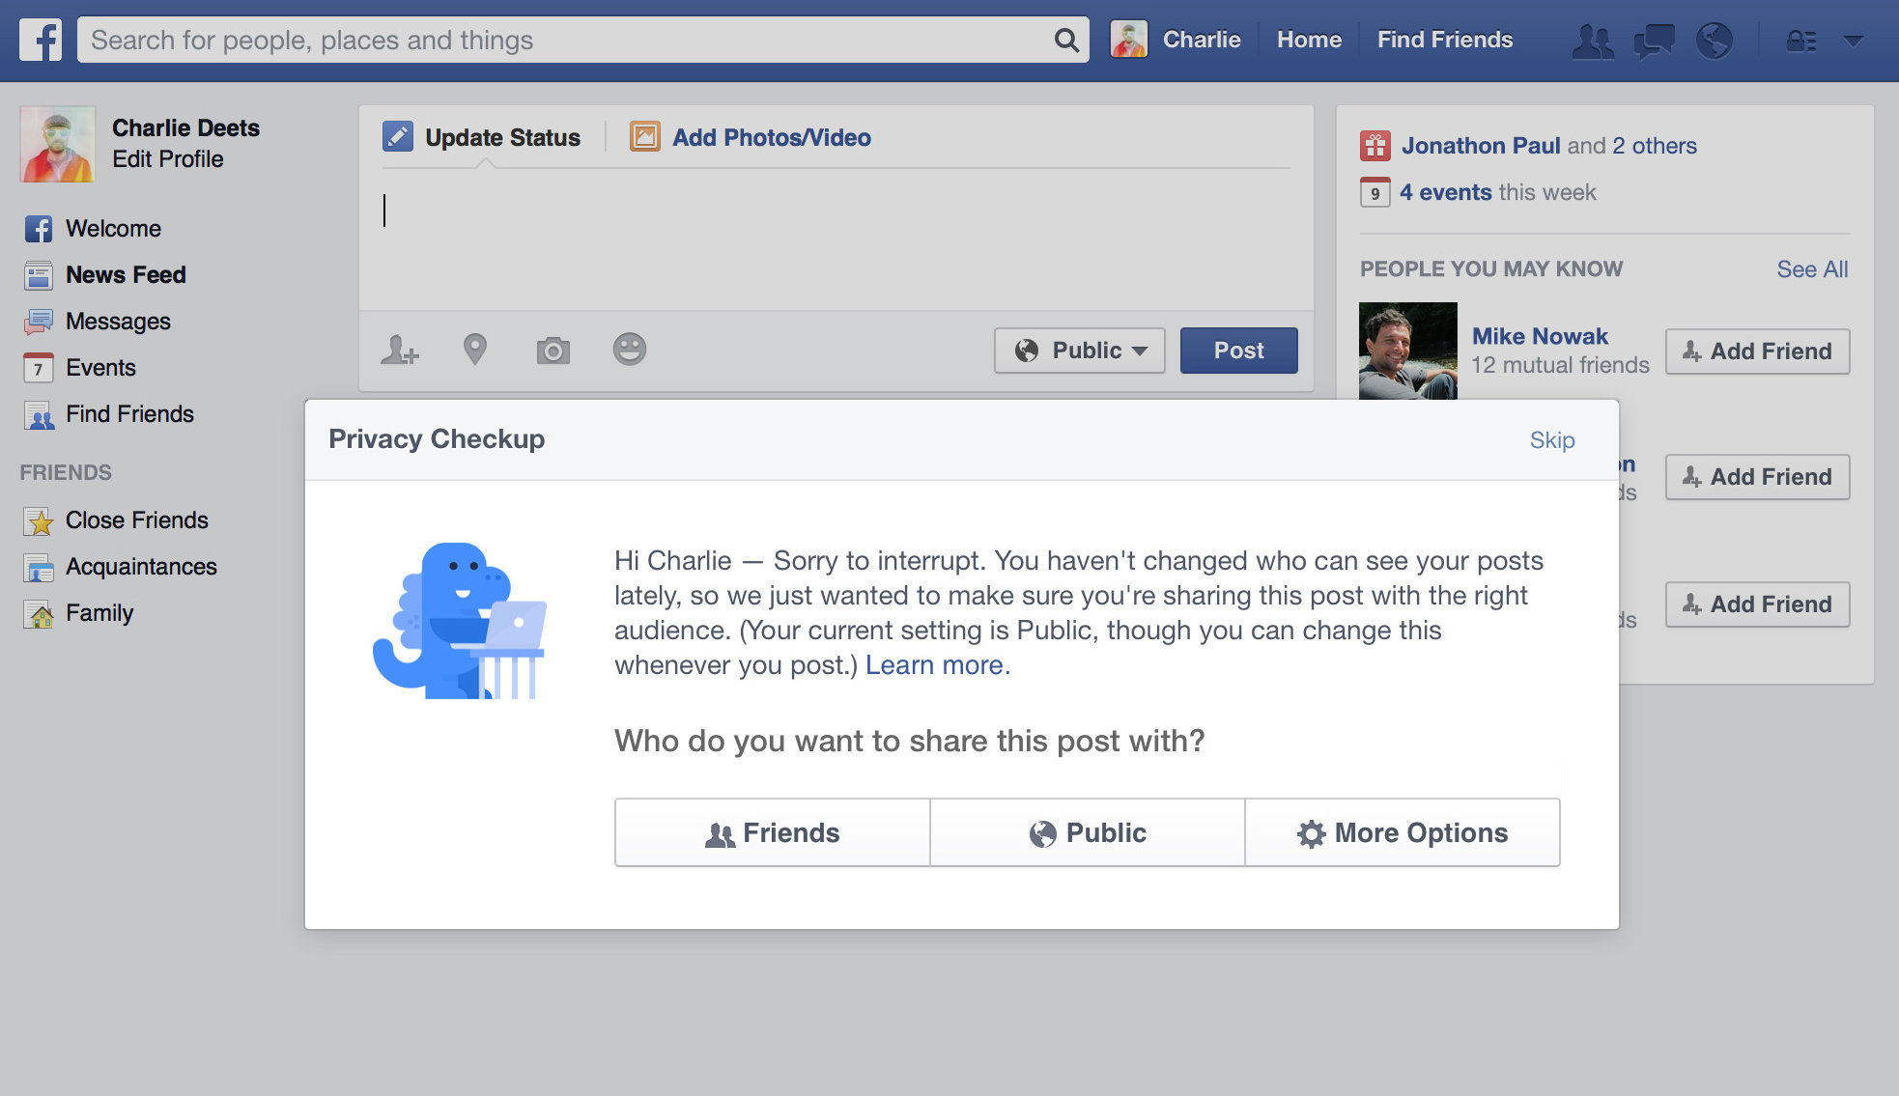This screenshot has width=1899, height=1096.
Task: Click the search magnifier icon
Action: click(x=1066, y=40)
